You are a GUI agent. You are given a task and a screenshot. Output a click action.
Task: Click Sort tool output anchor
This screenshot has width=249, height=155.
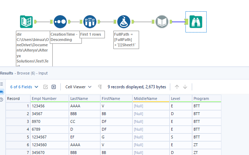point(69,22)
